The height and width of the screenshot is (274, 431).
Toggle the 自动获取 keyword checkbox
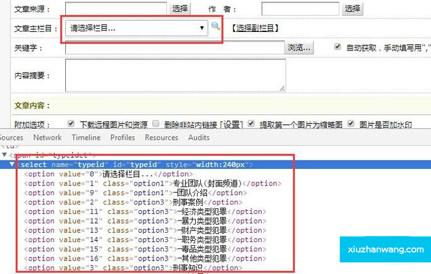click(338, 47)
